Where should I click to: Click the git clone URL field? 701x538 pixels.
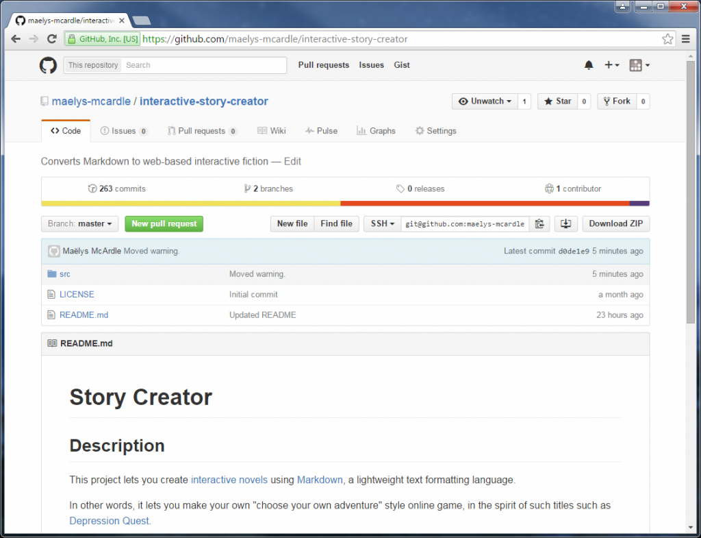465,224
